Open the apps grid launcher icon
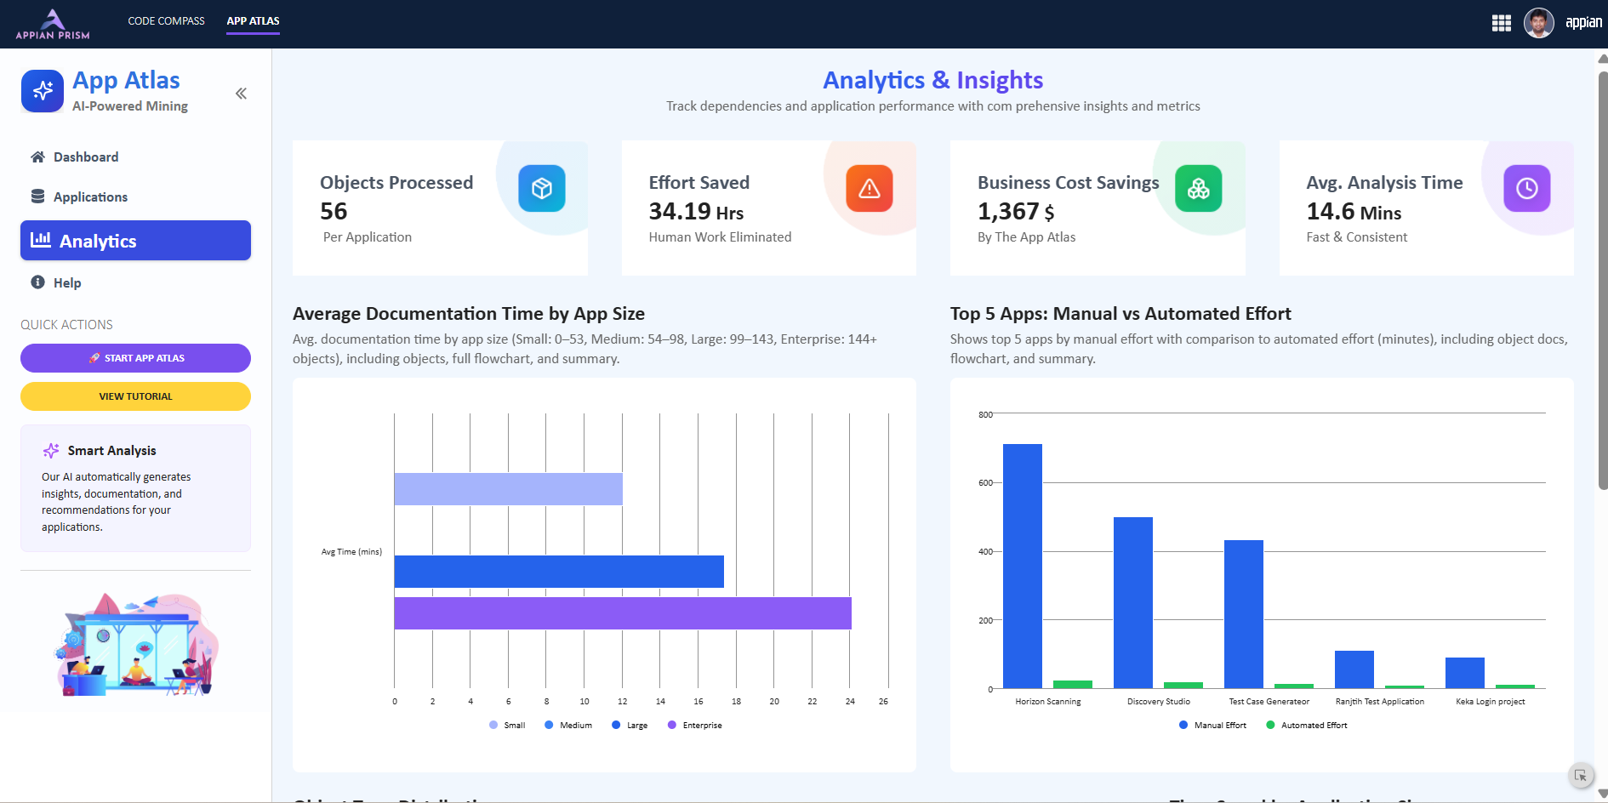The image size is (1608, 803). 1501,23
